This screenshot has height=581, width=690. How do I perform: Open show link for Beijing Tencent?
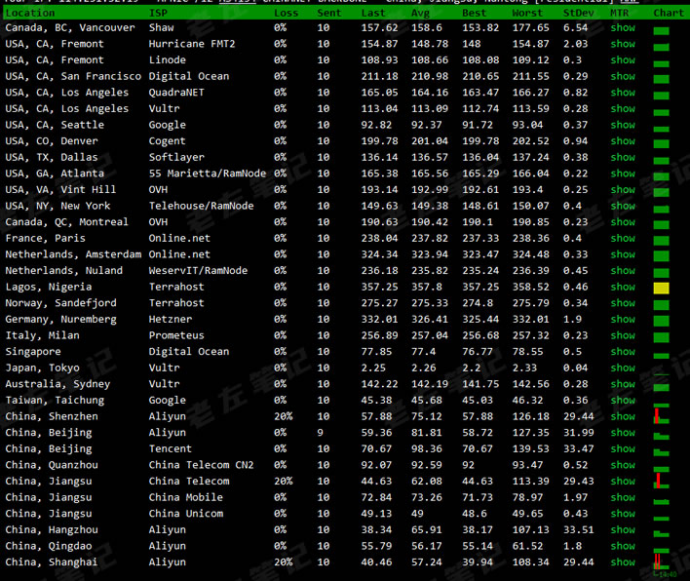622,448
